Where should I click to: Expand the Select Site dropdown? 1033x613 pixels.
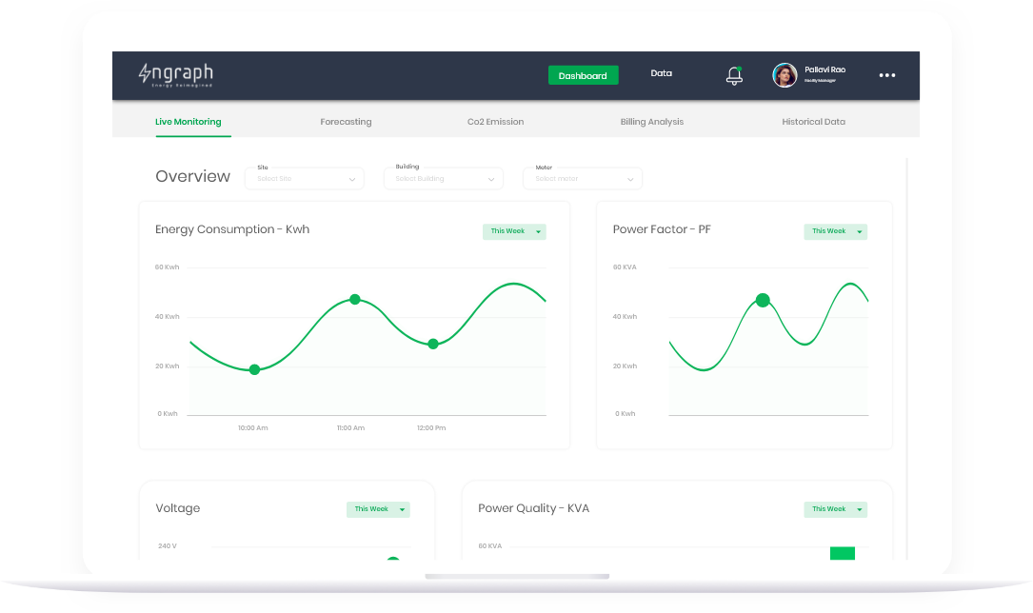(305, 179)
